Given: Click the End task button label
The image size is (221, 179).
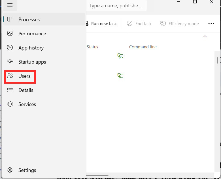Looking at the screenshot, I should tap(143, 24).
